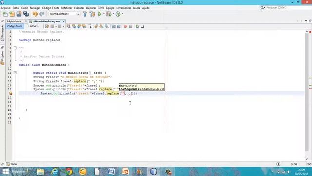Click Previous Bookmark icon
Screen dimensions: 312x176
[x=96, y=26]
